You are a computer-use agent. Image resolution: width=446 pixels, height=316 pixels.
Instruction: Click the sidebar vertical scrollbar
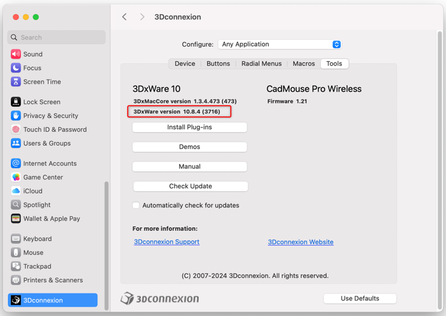[106, 244]
